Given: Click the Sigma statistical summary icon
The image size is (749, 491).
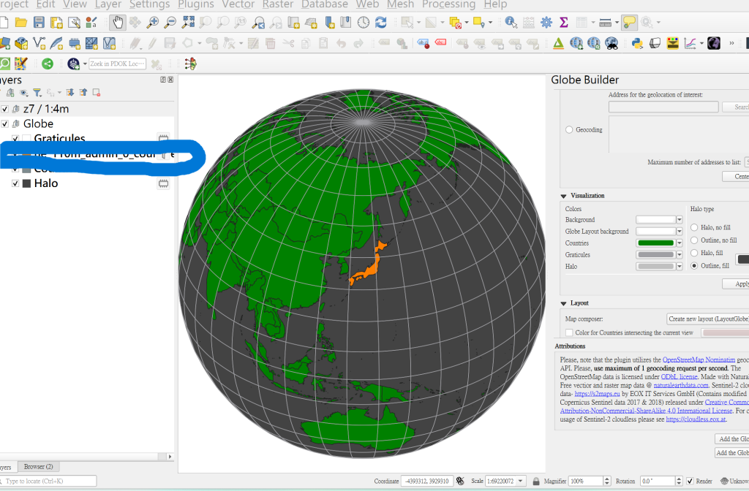Looking at the screenshot, I should click(564, 23).
